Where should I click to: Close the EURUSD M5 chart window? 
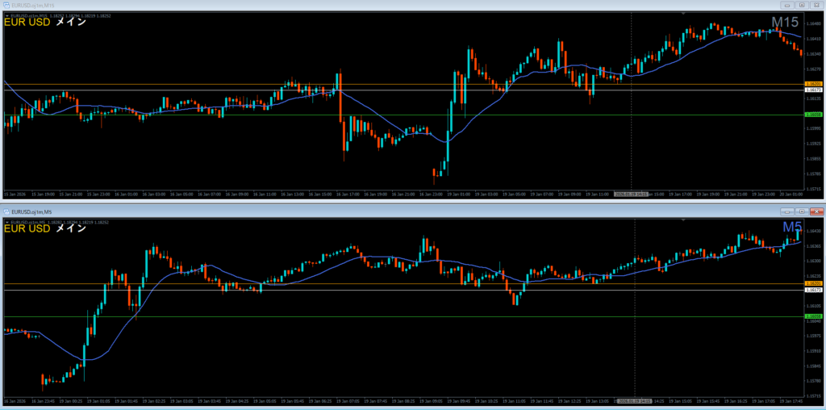pos(816,211)
